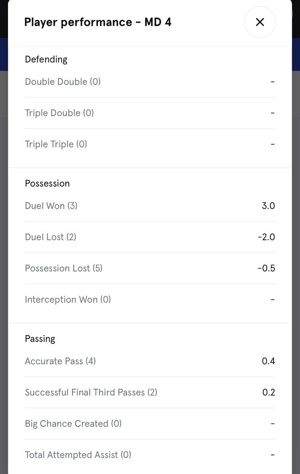The image size is (300, 474).
Task: Tap the Possession Lost (5) stat
Action: coord(64,268)
